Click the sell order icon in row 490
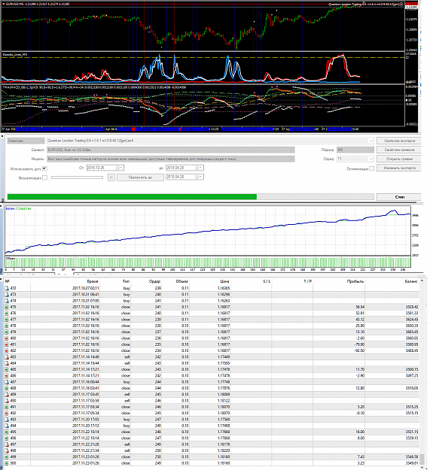Viewport: 430px width, 470px height. tap(7, 401)
